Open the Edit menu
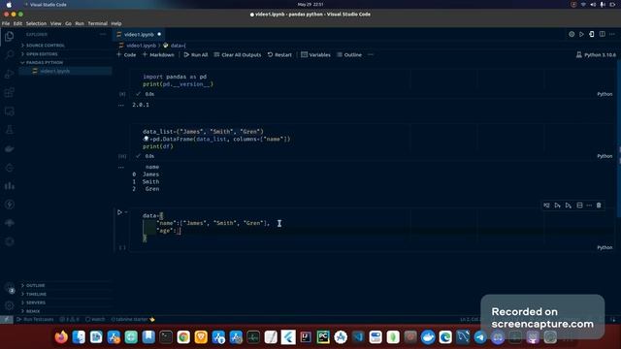Screen dimensions: 621x349 (17, 23)
